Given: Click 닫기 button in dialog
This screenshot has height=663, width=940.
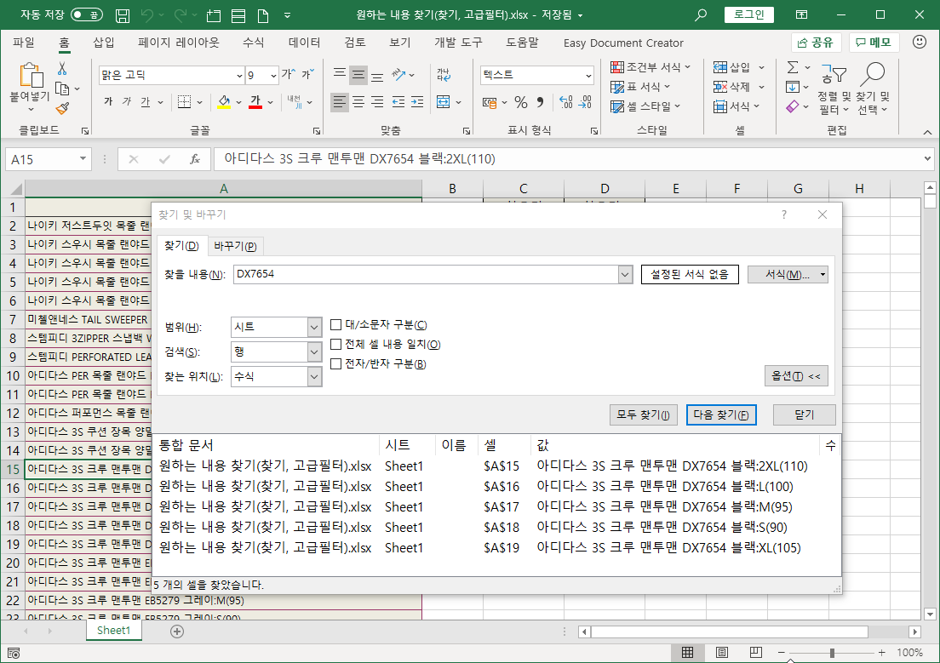Looking at the screenshot, I should click(804, 414).
